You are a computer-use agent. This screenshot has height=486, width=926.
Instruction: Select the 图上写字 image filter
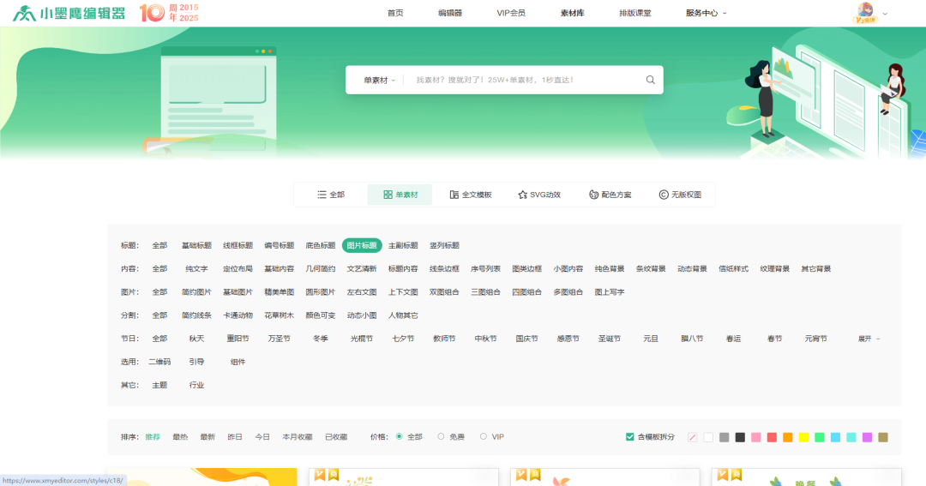click(x=610, y=291)
